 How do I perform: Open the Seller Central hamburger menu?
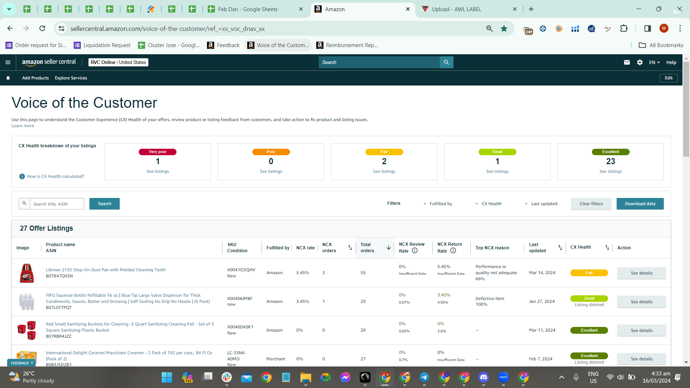pos(8,63)
